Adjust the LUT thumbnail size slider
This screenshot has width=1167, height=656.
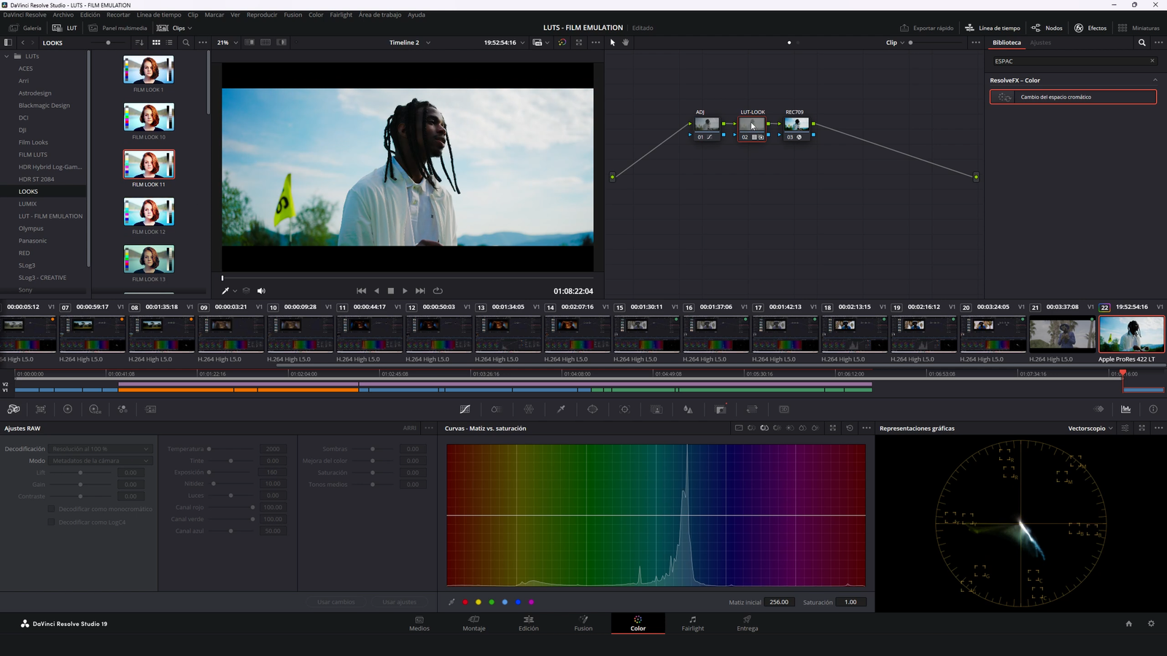[x=108, y=43]
